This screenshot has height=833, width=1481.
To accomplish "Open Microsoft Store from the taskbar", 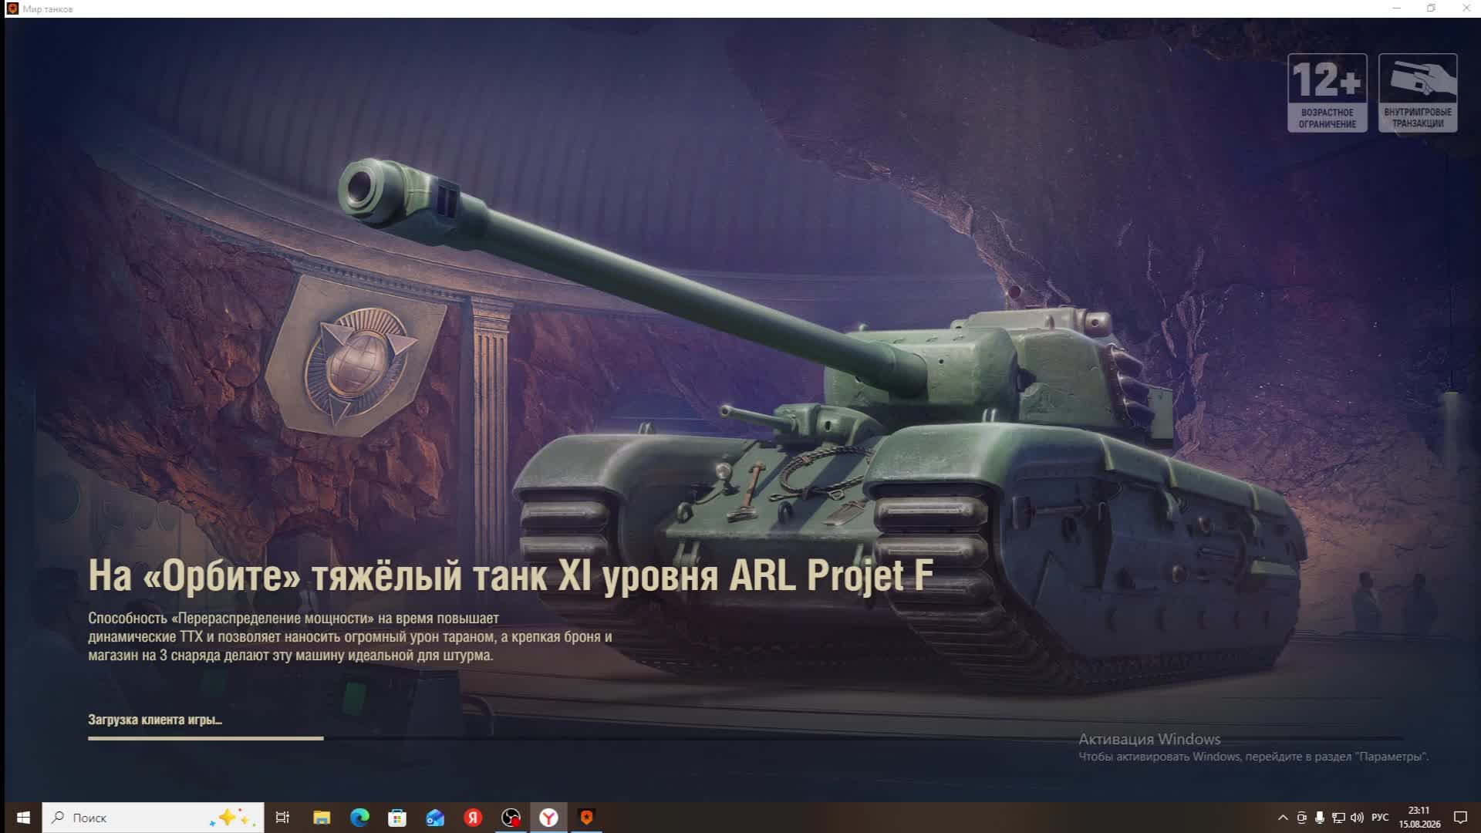I will pyautogui.click(x=397, y=818).
